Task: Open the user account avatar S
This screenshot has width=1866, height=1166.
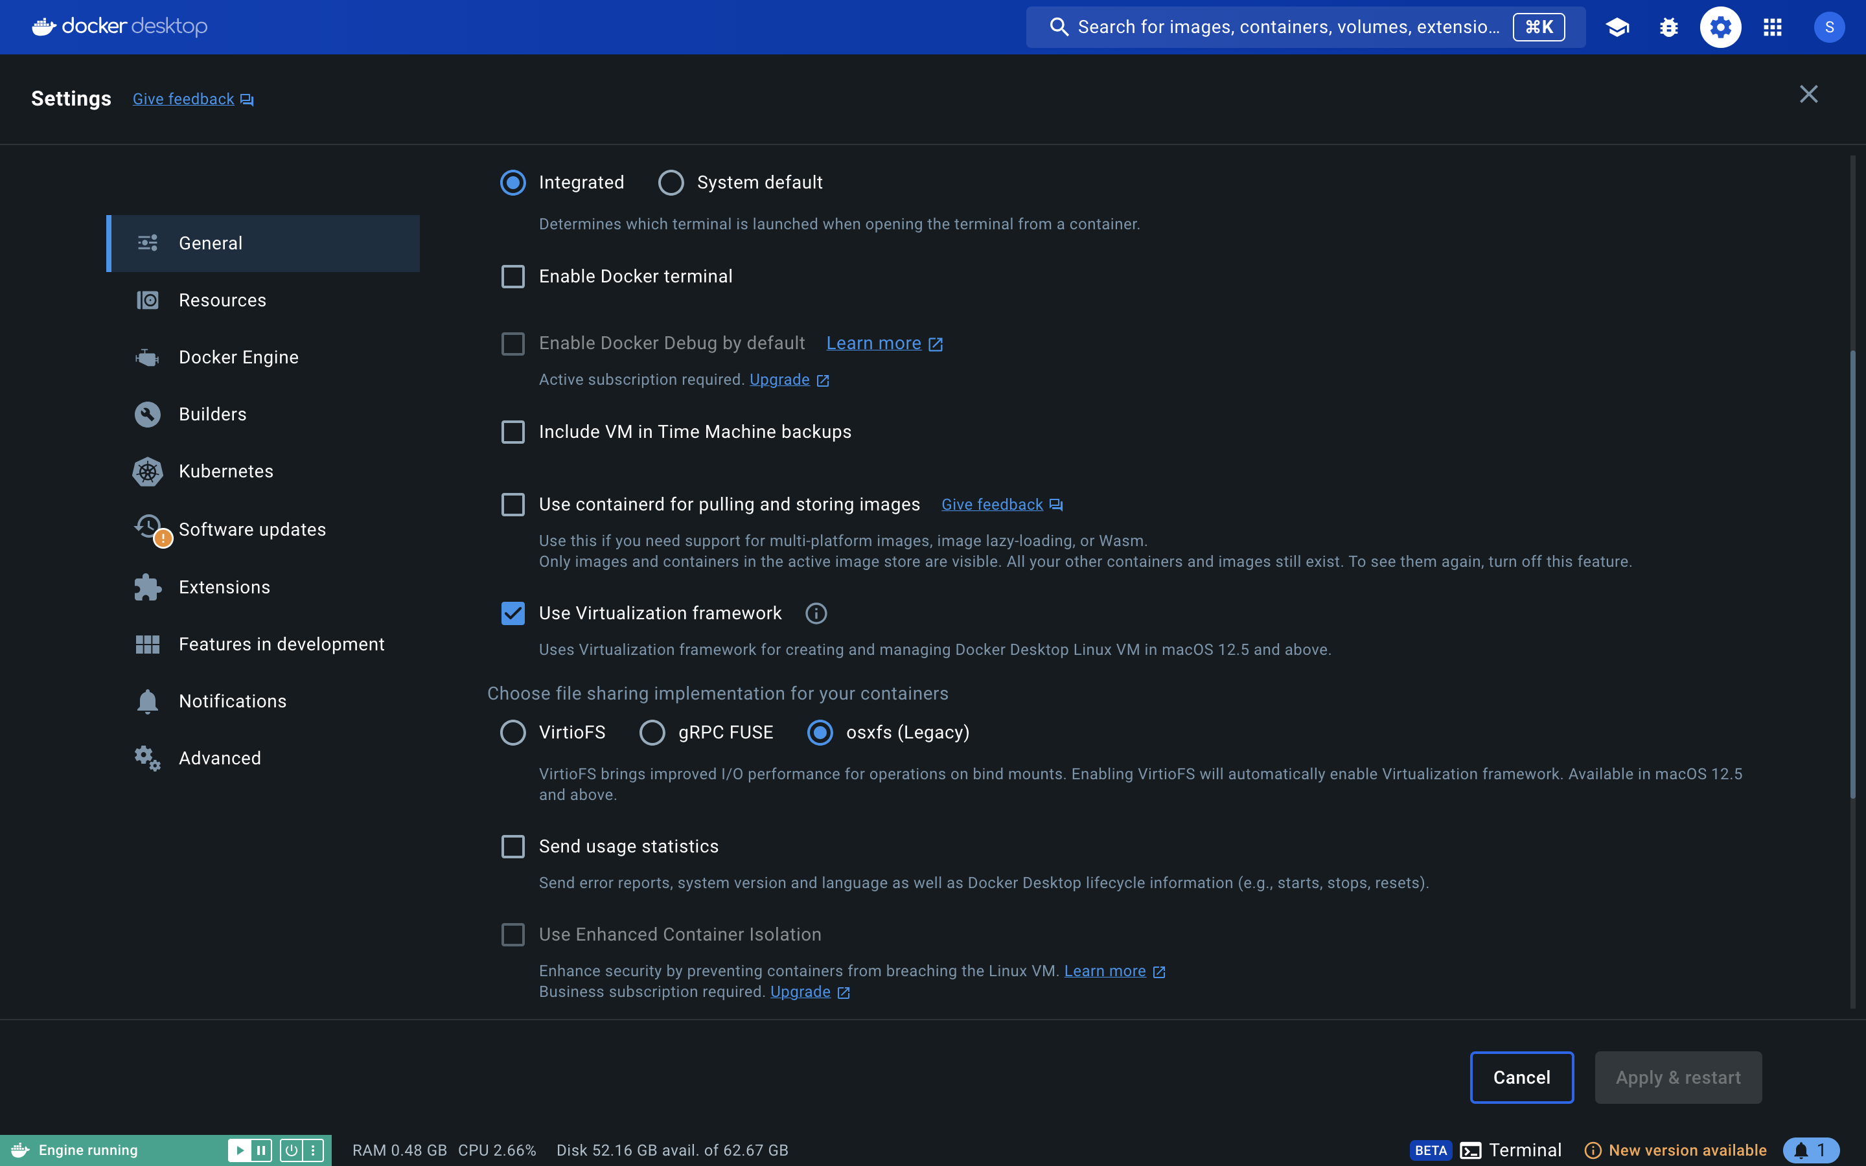Action: tap(1829, 27)
